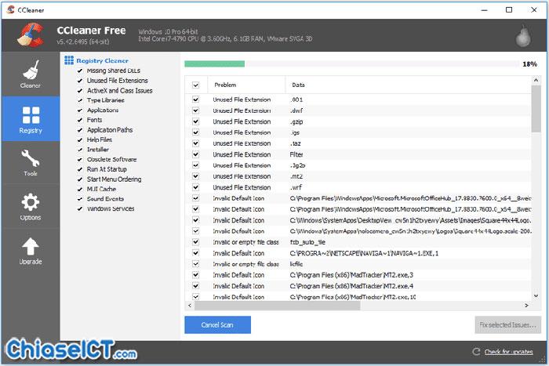Toggle ActiveX and Class Issues checkmark

coord(80,91)
